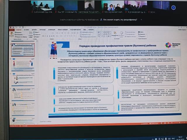Toggle Bold formatting in the ribbon
Viewport: 187px width, 140px height.
coord(43,36)
